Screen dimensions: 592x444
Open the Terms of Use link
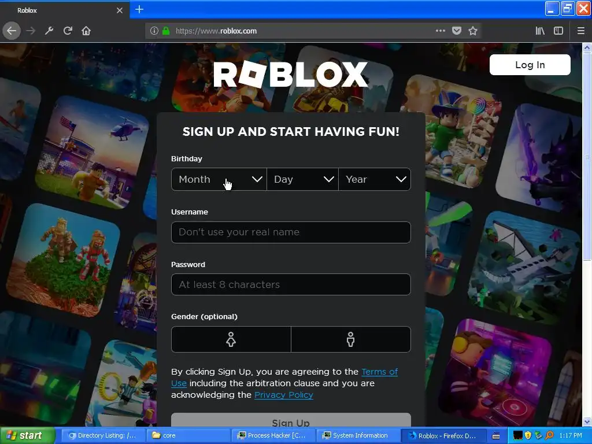click(379, 372)
